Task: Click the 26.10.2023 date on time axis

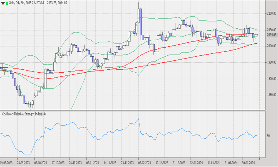Action: [75, 163]
